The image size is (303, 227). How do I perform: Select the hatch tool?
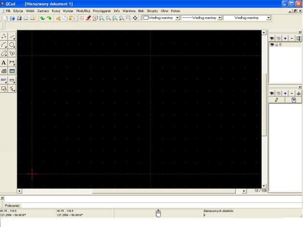pyautogui.click(x=4, y=71)
